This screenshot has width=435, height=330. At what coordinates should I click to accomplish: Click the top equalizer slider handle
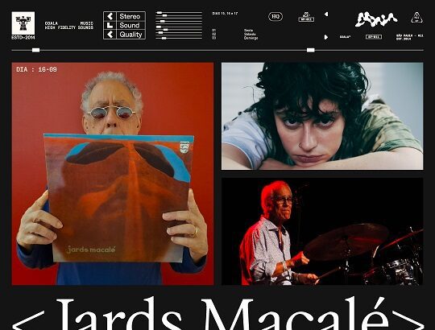159,13
